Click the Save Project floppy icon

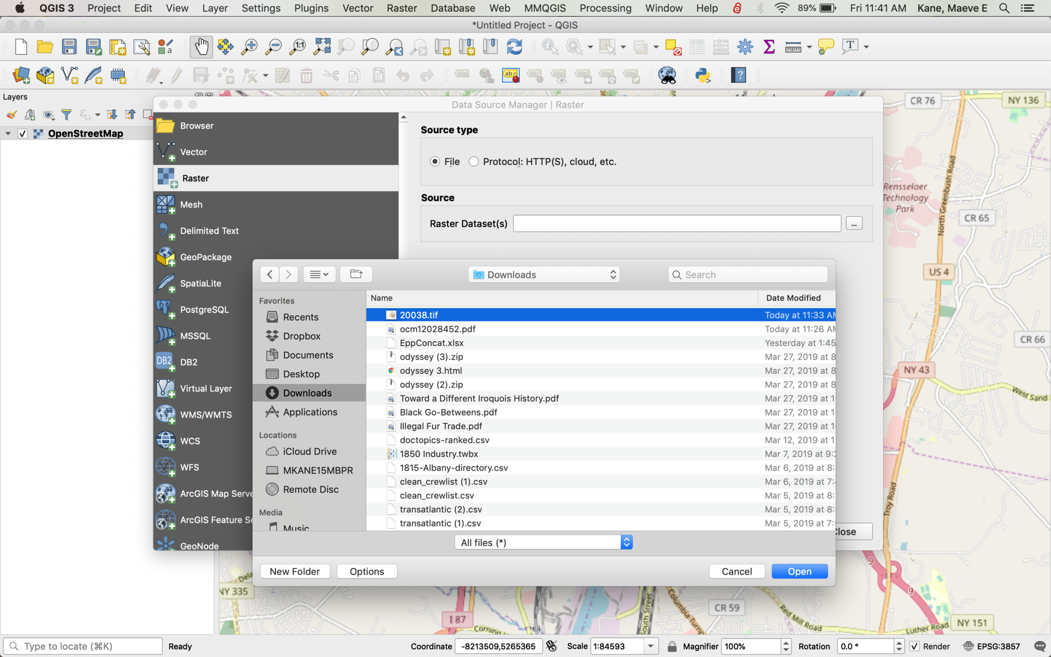point(69,47)
